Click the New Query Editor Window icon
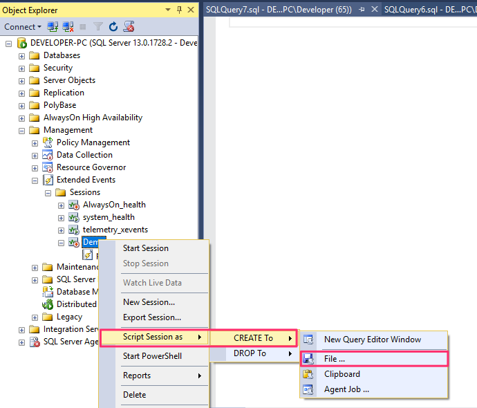The height and width of the screenshot is (408, 477). pos(308,340)
